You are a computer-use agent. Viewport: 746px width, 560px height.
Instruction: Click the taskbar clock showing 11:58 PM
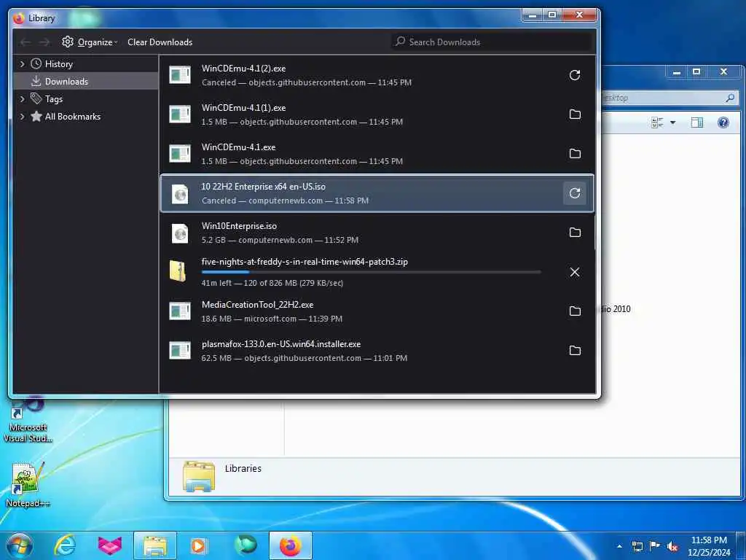click(708, 546)
